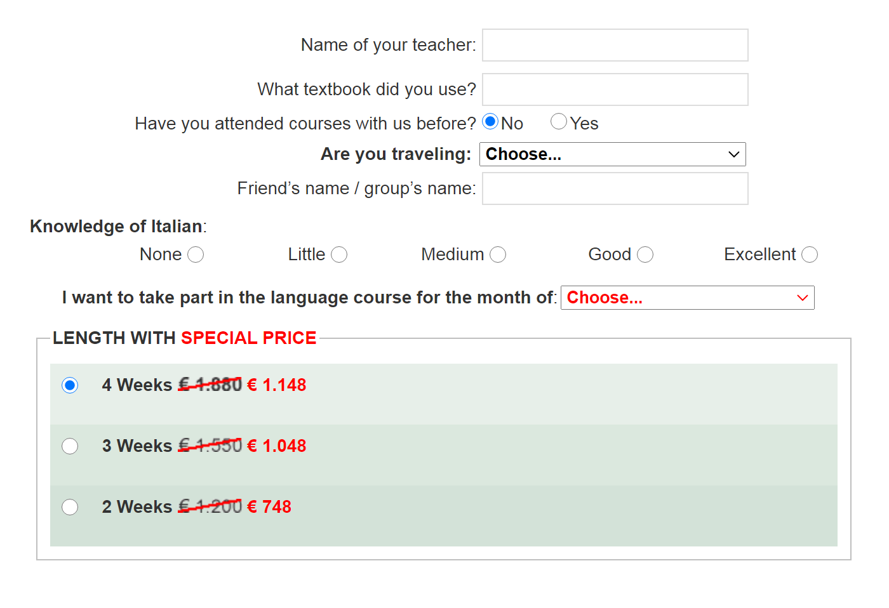Click the 'Are you traveling:' label
Screen dimensions: 889x608
coord(396,154)
